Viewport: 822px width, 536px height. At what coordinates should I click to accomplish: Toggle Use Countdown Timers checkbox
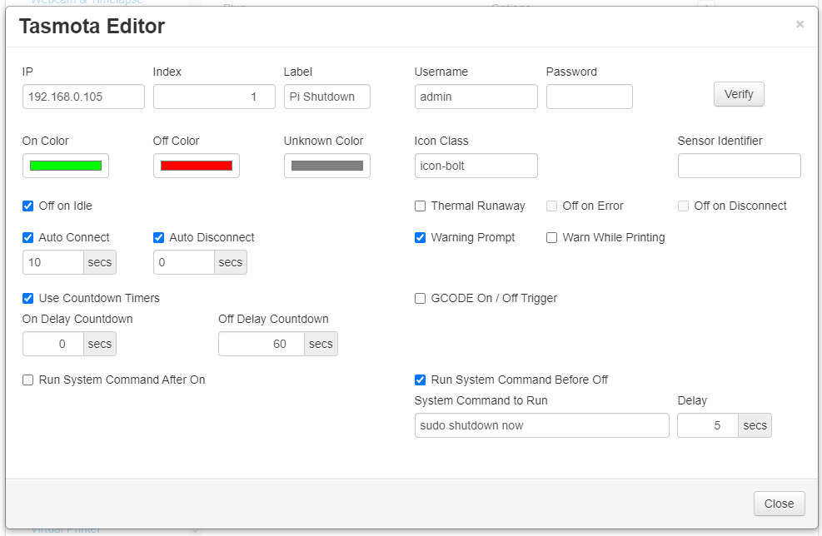click(27, 298)
